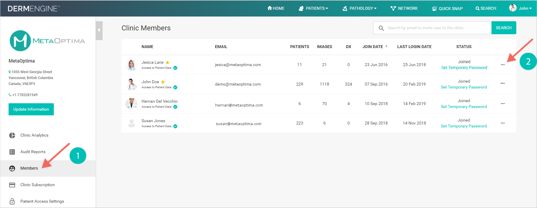Expand the Pathology dropdown menu
Image resolution: width=537 pixels, height=208 pixels.
(360, 9)
